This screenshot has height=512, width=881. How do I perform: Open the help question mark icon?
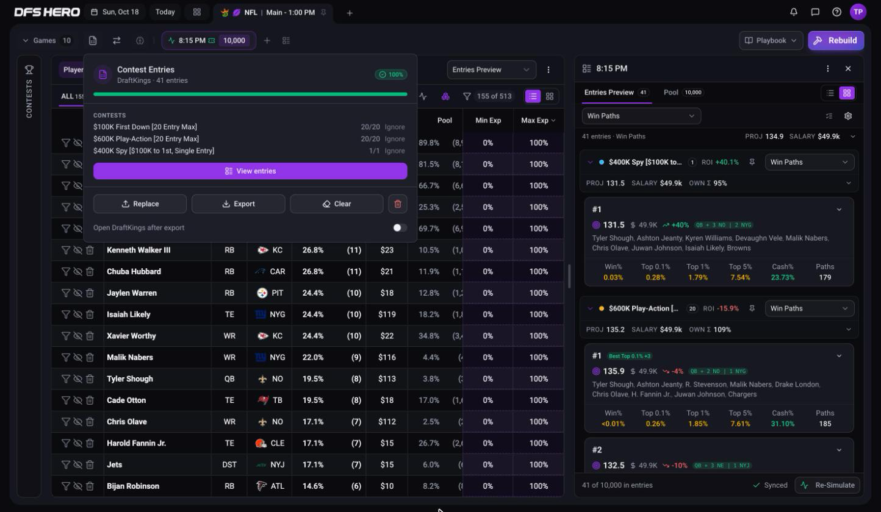836,12
